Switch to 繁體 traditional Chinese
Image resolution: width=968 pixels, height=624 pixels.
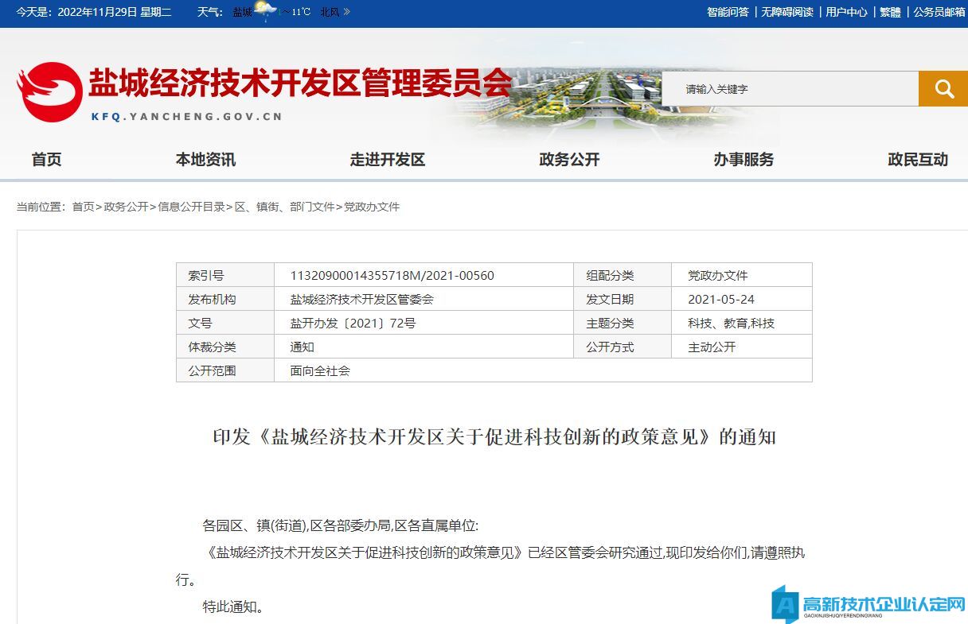pos(890,12)
